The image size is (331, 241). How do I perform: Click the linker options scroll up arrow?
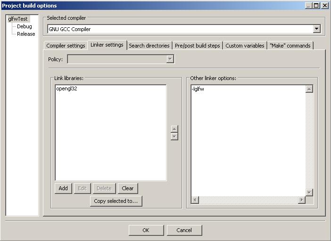[x=309, y=89]
